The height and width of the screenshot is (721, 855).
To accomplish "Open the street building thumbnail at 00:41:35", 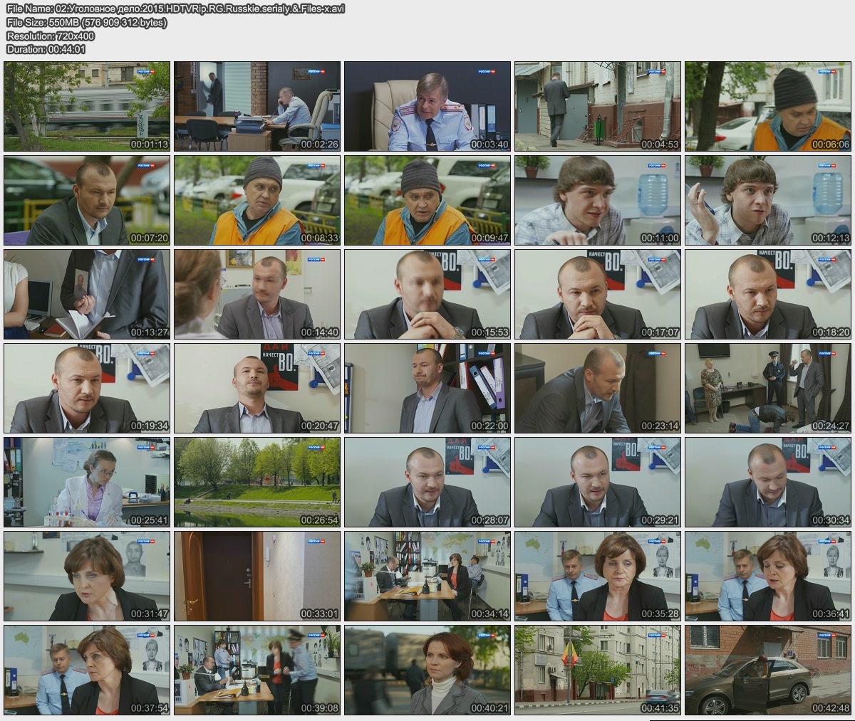I will [x=598, y=670].
